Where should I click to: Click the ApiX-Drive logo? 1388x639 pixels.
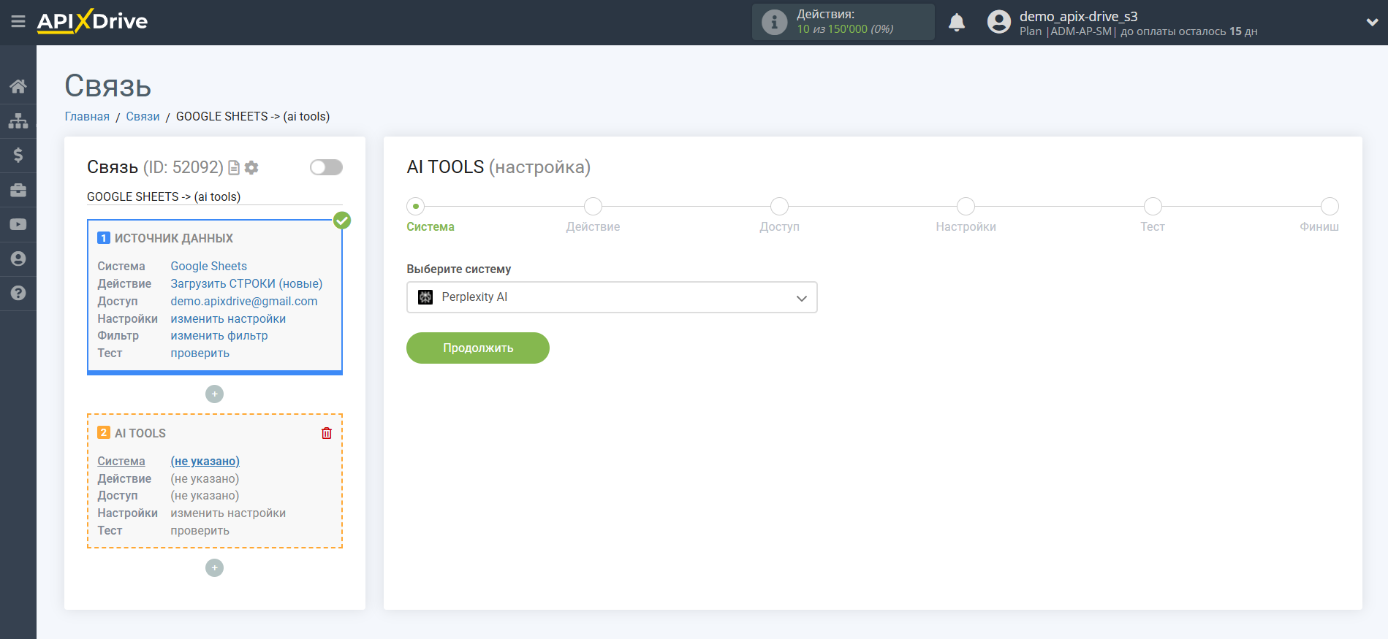pos(92,21)
